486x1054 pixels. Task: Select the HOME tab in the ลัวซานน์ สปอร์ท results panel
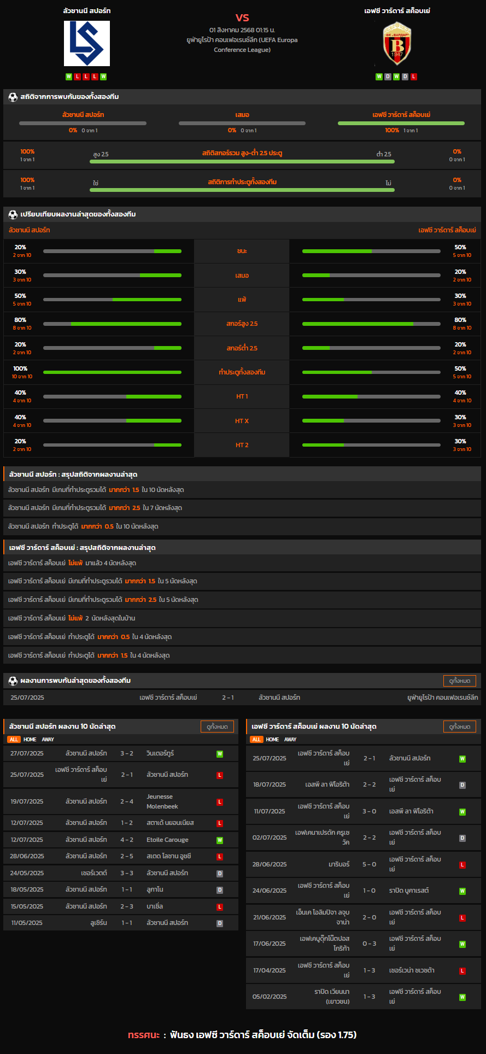[x=30, y=740]
